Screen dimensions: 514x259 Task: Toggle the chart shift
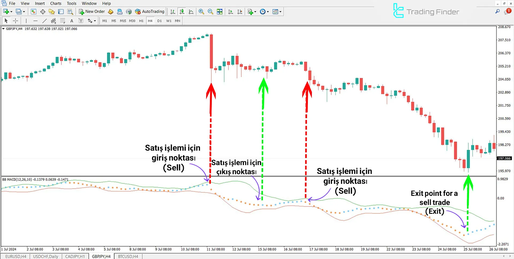coord(240,12)
